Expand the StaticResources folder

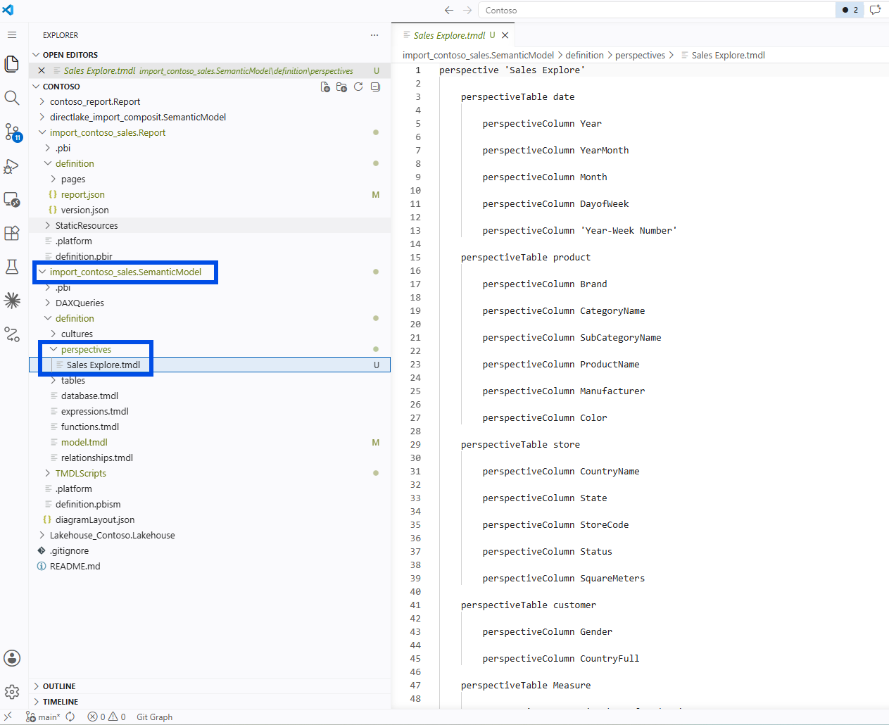click(x=87, y=225)
